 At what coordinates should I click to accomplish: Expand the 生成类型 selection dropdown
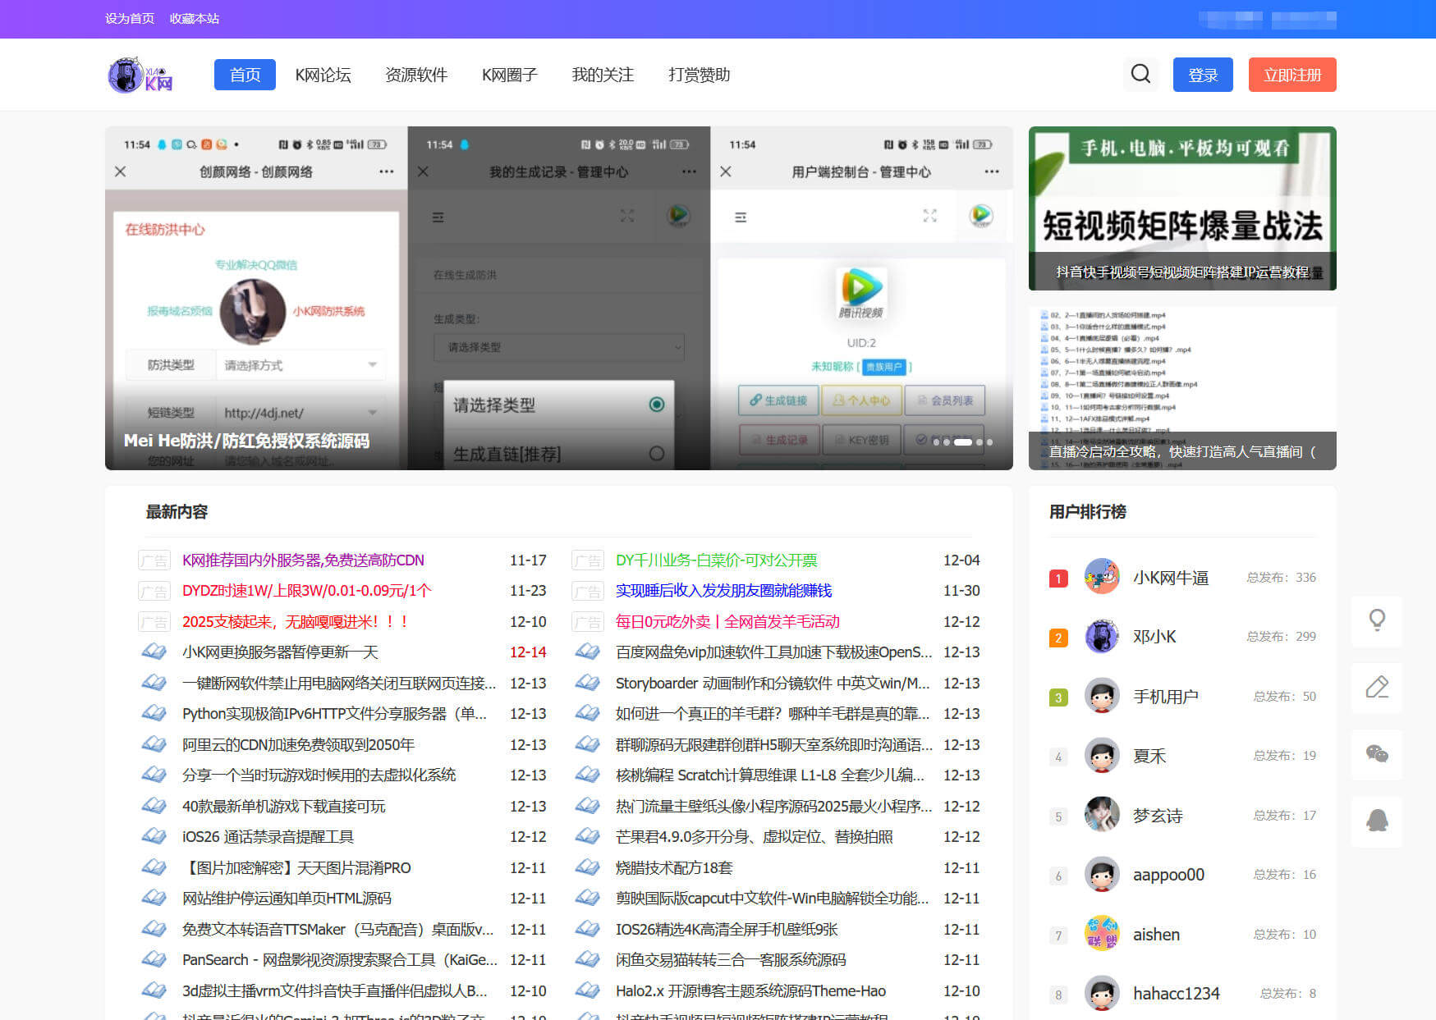point(559,347)
